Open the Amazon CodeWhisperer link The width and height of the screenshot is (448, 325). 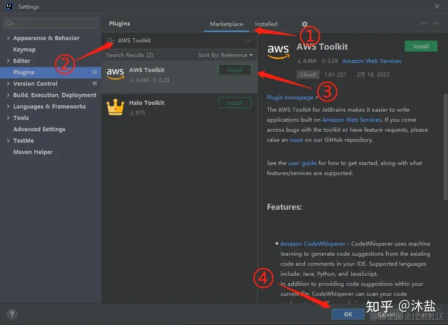tap(313, 243)
